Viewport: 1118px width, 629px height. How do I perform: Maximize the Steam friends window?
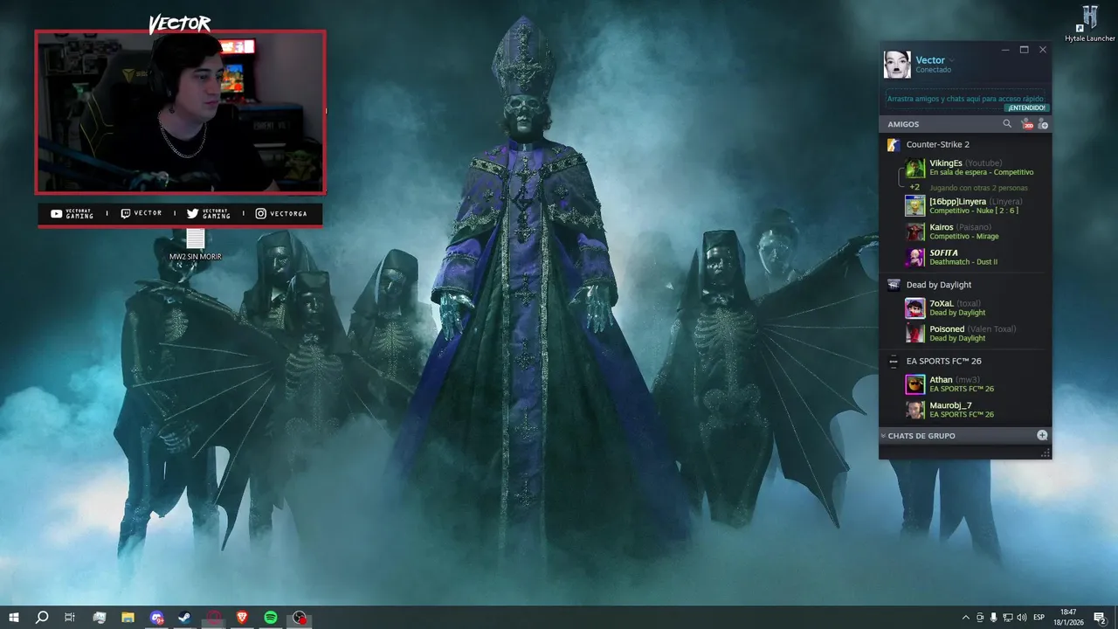tap(1025, 50)
